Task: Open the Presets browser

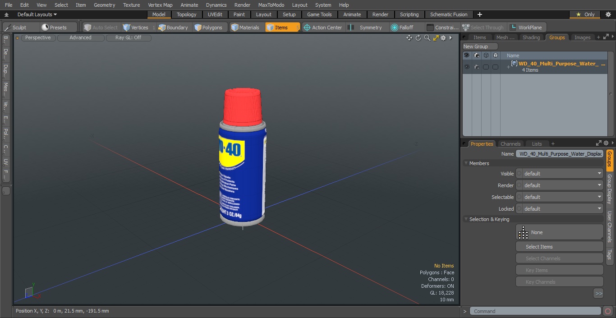Action: pyautogui.click(x=54, y=28)
